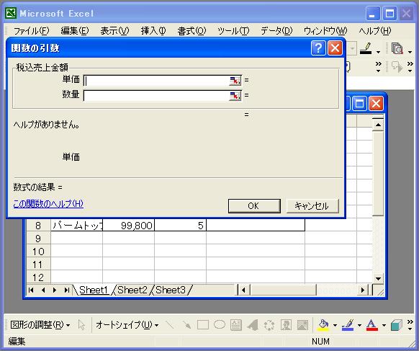Click the fill color paint bucket icon
Screen dimensions: 419x351
[x=323, y=325]
